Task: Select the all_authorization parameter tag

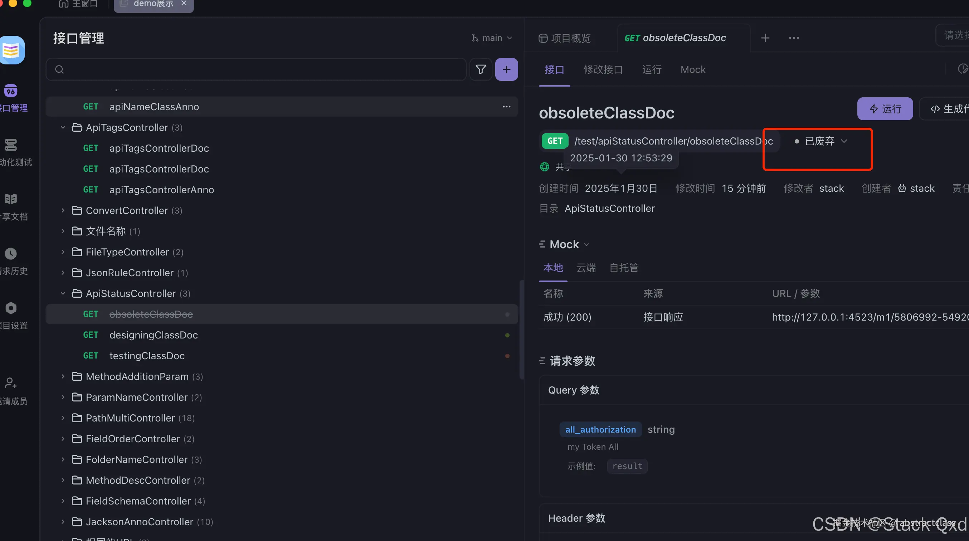Action: (600, 430)
